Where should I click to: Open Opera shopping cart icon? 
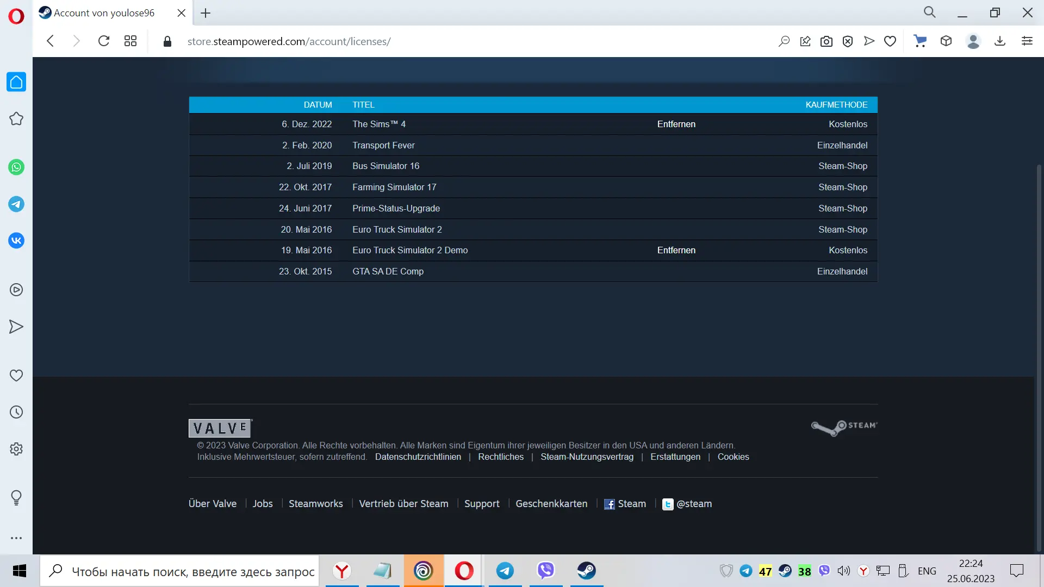click(920, 41)
